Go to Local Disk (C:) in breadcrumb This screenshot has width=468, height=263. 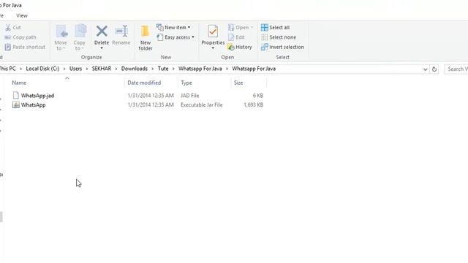point(42,69)
